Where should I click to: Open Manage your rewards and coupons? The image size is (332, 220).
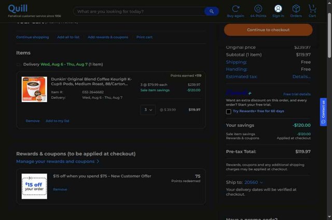coord(58,162)
